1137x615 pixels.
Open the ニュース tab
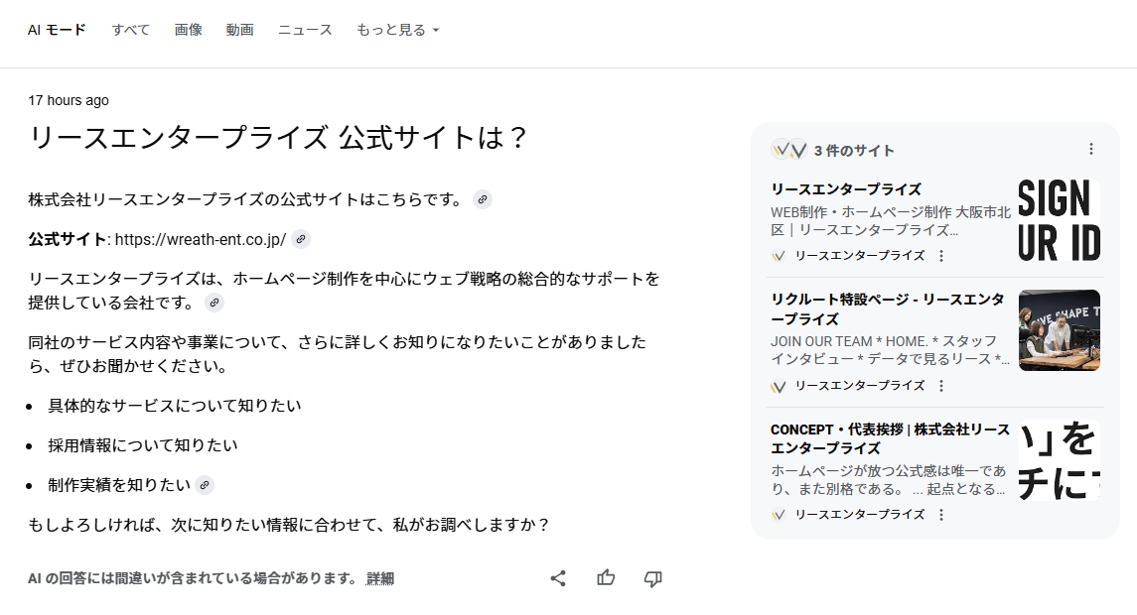pos(305,30)
